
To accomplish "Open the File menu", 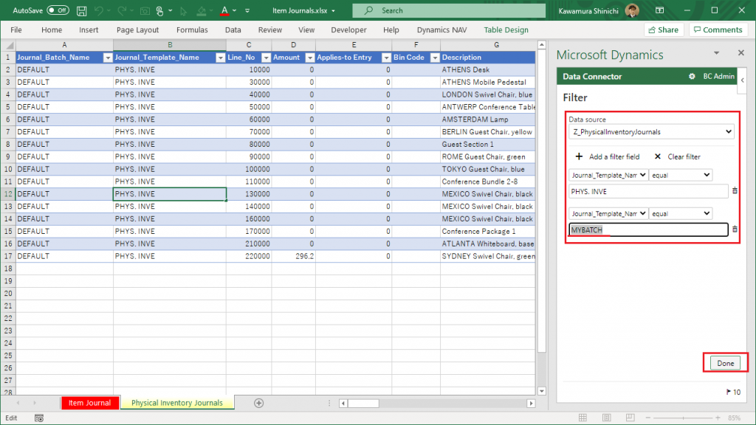I will (x=16, y=30).
